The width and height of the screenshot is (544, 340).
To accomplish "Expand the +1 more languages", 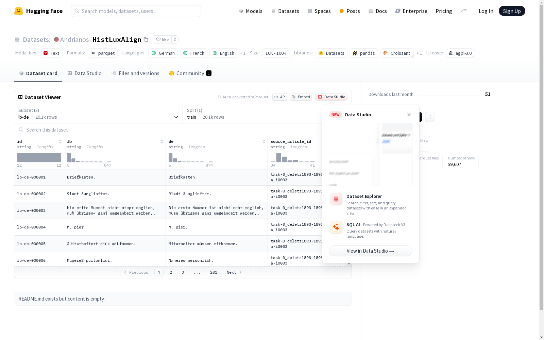I will coord(243,53).
